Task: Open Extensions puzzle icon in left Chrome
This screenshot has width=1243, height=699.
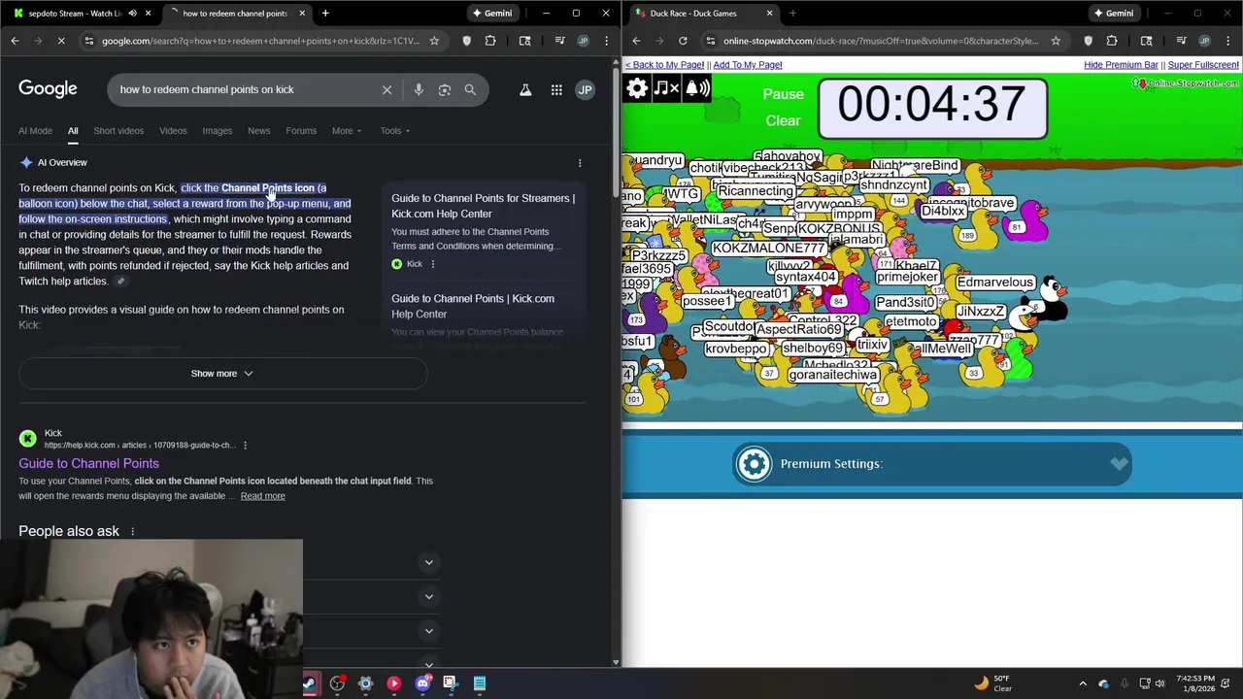Action: tap(490, 41)
